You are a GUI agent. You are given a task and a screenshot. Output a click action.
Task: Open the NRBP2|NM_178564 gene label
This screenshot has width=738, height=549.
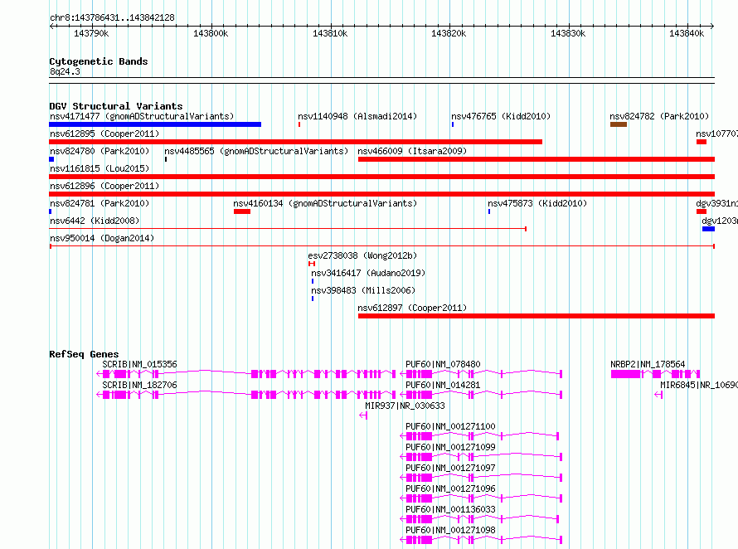point(648,364)
